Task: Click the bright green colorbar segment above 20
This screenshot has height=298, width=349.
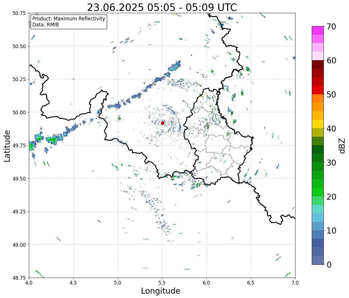Action: click(x=318, y=192)
